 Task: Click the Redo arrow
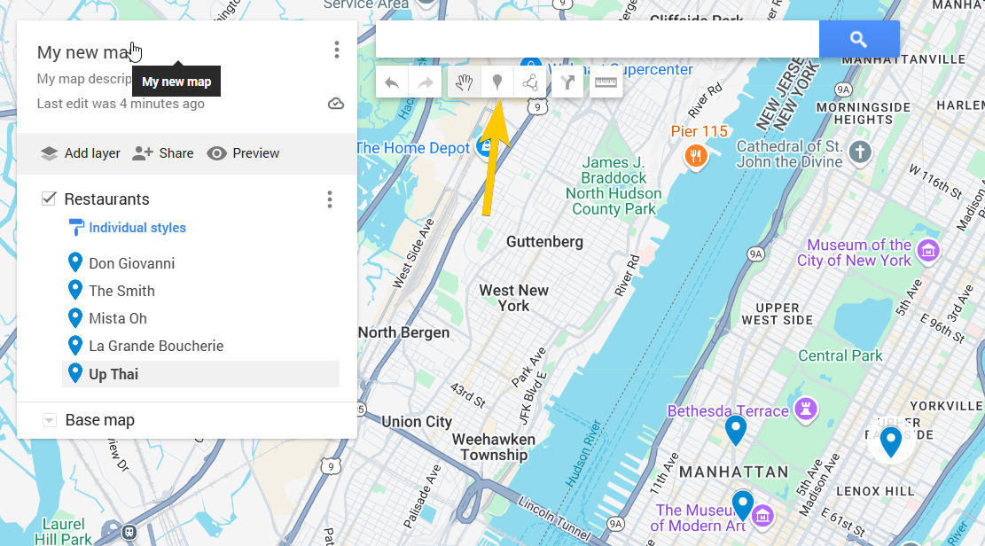click(x=426, y=81)
